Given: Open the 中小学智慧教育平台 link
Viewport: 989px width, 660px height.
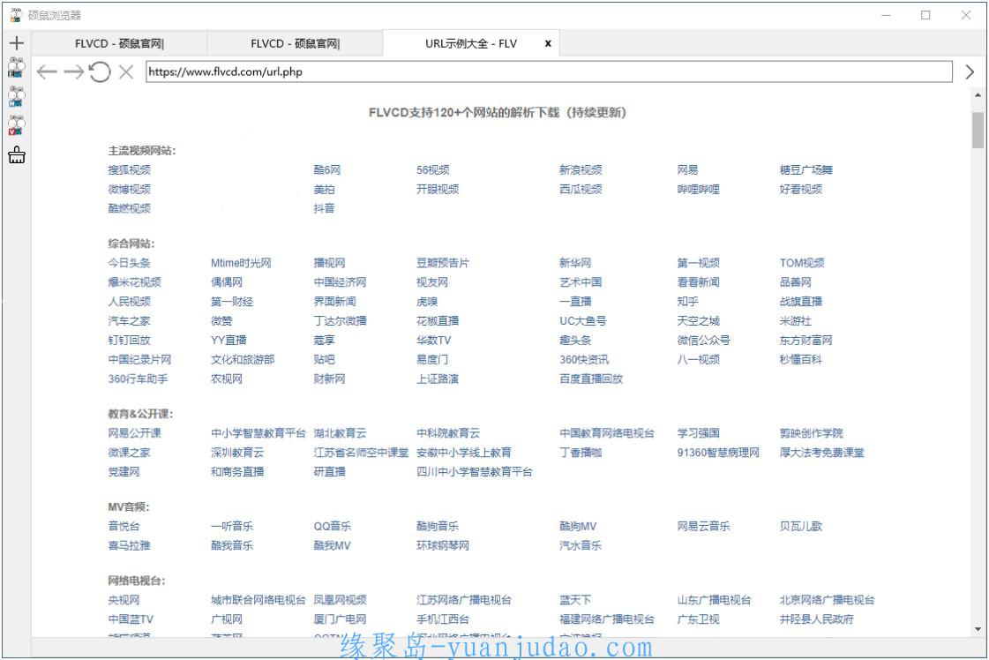Looking at the screenshot, I should [258, 433].
